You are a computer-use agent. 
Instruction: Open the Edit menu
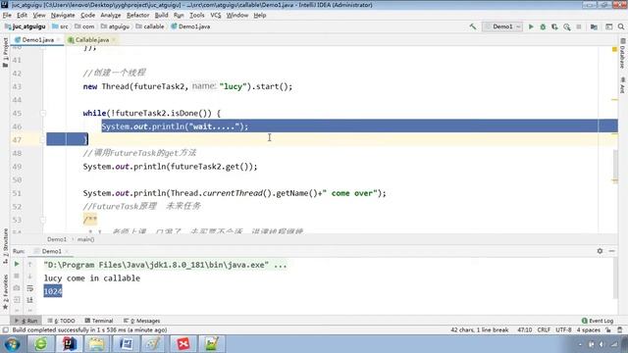click(22, 15)
